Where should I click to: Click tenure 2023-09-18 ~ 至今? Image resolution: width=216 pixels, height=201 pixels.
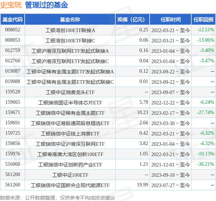tap(171, 175)
